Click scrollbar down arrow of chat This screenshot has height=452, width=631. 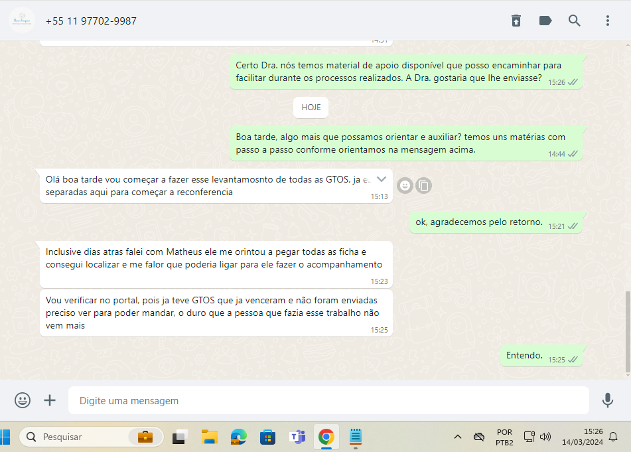click(x=628, y=376)
